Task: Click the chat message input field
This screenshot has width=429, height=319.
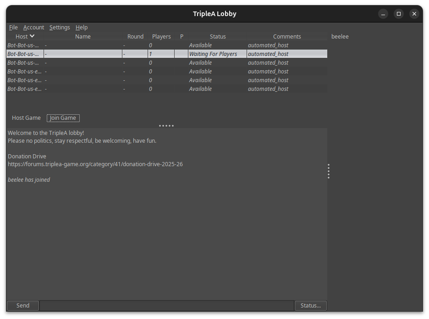Action: [x=166, y=305]
